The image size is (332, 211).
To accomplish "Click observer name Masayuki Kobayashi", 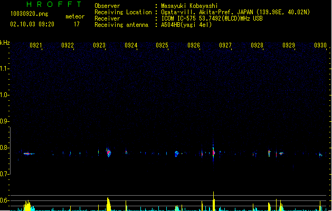I will click(x=189, y=6).
